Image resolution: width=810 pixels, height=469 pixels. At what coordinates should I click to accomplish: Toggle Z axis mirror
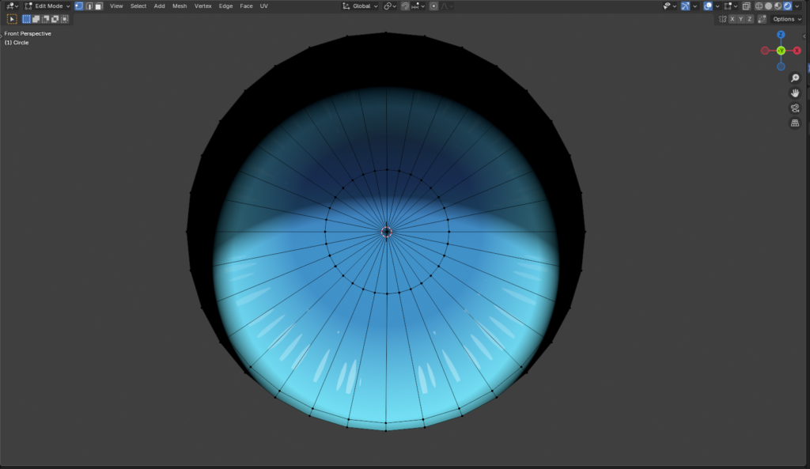click(x=750, y=19)
